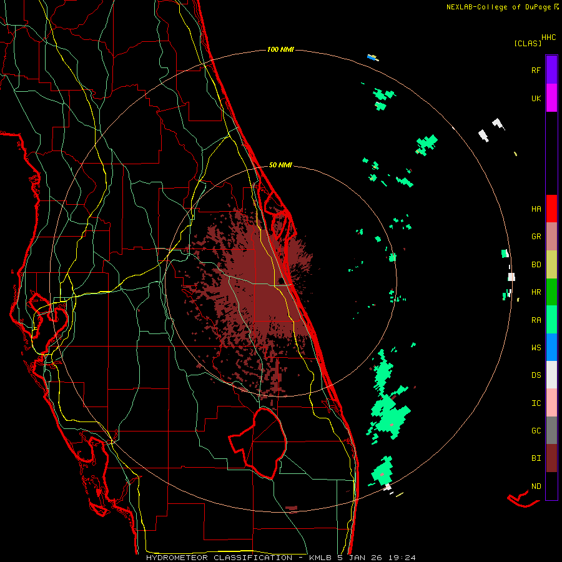Screen dimensions: 562x562
Task: Click the BD legend label
Action: point(536,265)
